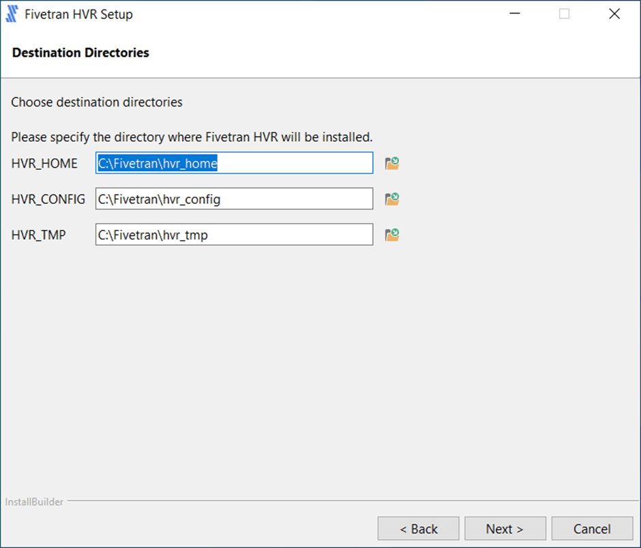Click the HVR_HOME label
This screenshot has height=548, width=641.
click(x=44, y=164)
